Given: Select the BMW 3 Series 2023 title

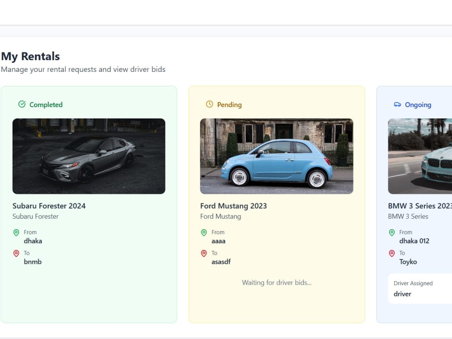Looking at the screenshot, I should (420, 206).
